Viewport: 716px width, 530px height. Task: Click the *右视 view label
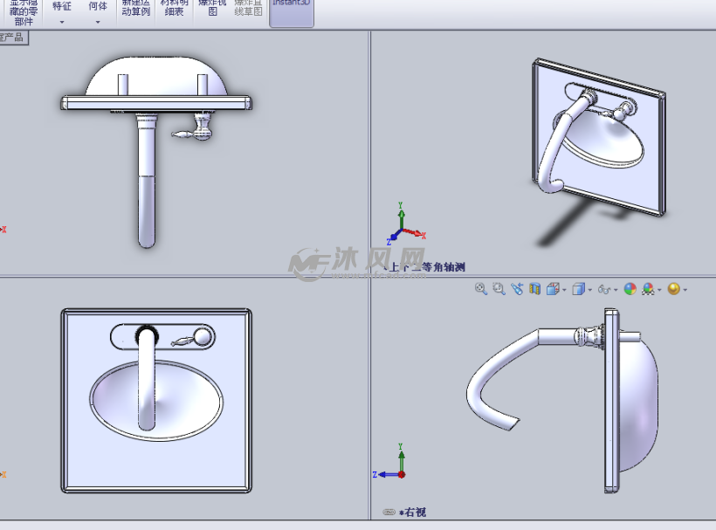tap(412, 513)
